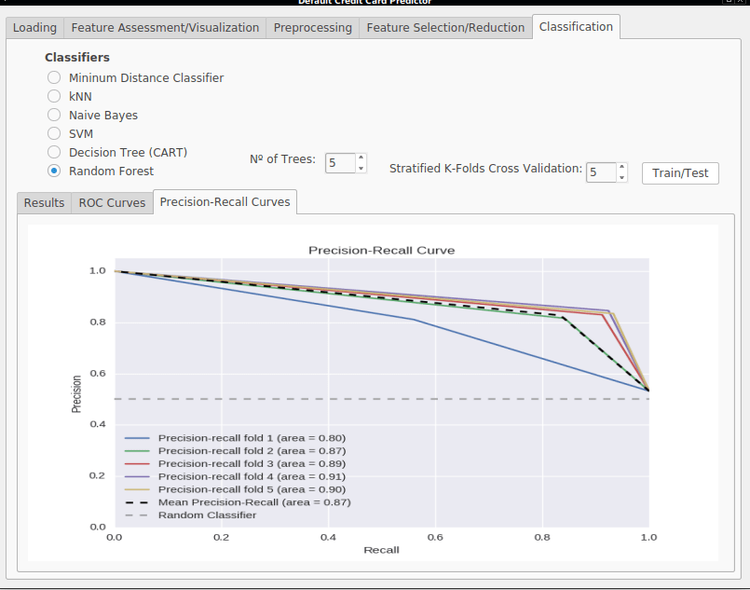Select Naive Bayes classifier
The height and width of the screenshot is (590, 750).
54,115
